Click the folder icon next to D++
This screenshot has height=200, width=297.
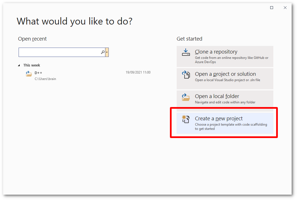click(x=28, y=74)
